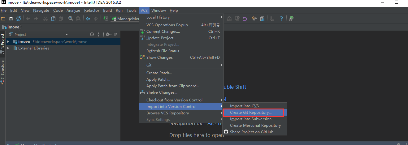Click the blue Help question mark icon
The width and height of the screenshot is (408, 145).
click(281, 19)
